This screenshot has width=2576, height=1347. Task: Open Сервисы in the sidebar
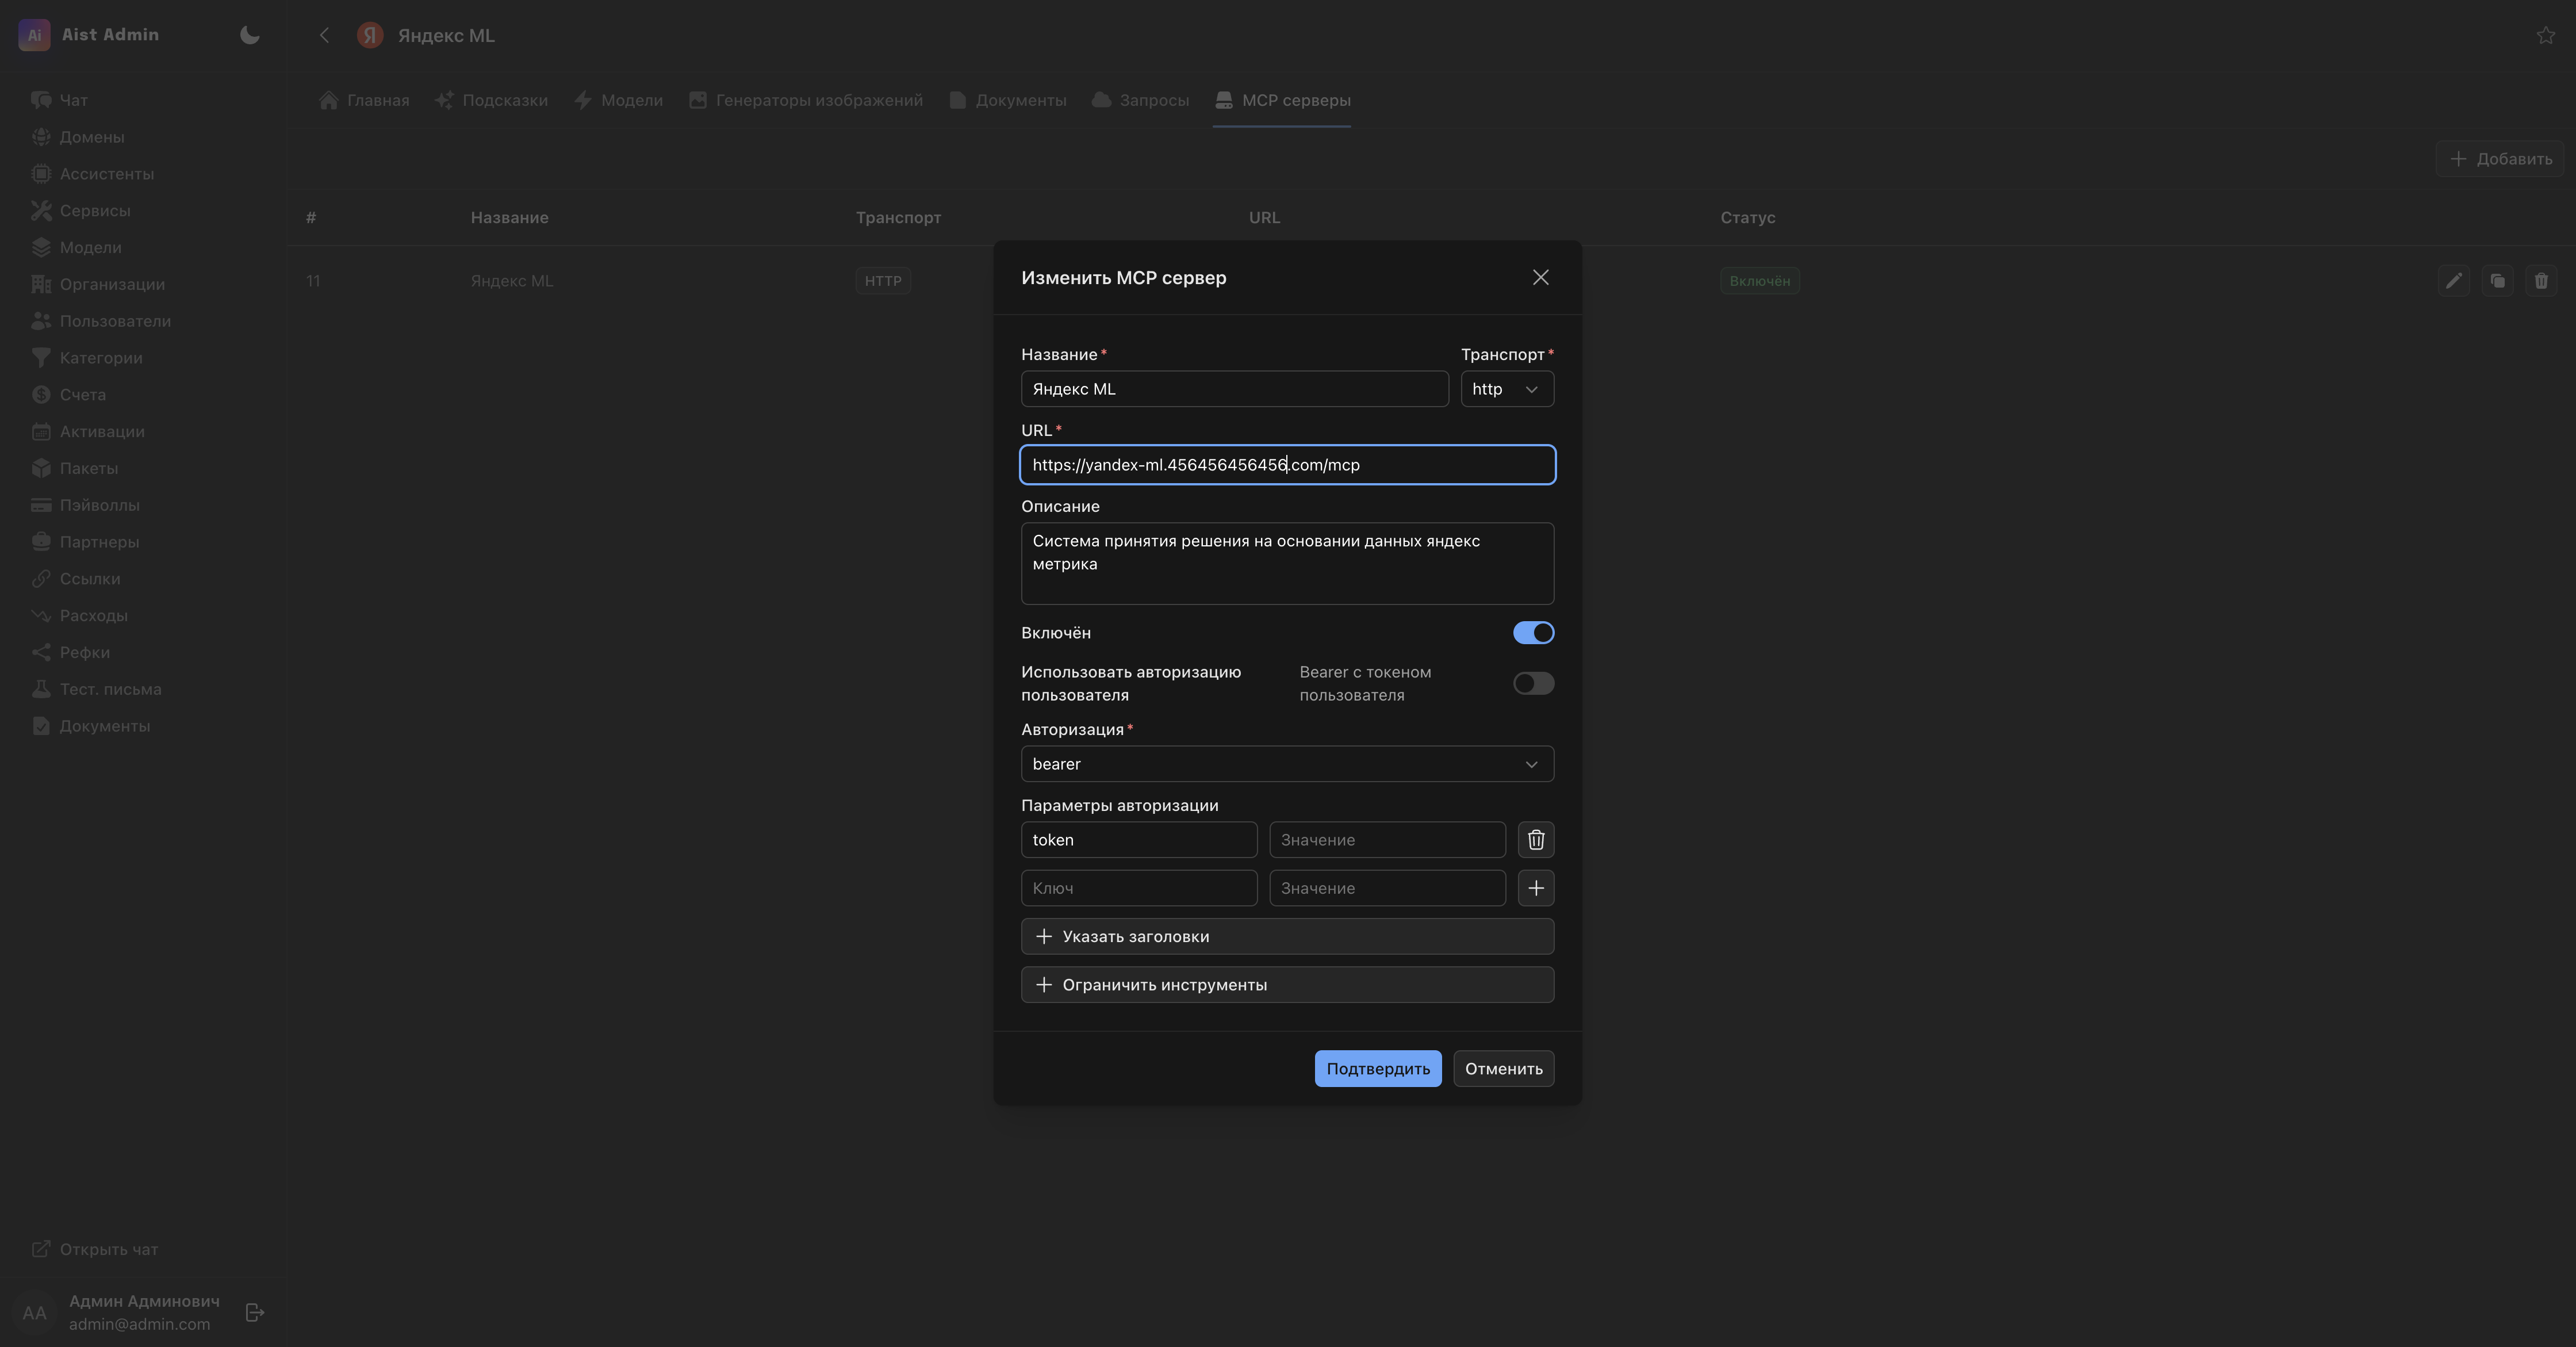pos(81,211)
